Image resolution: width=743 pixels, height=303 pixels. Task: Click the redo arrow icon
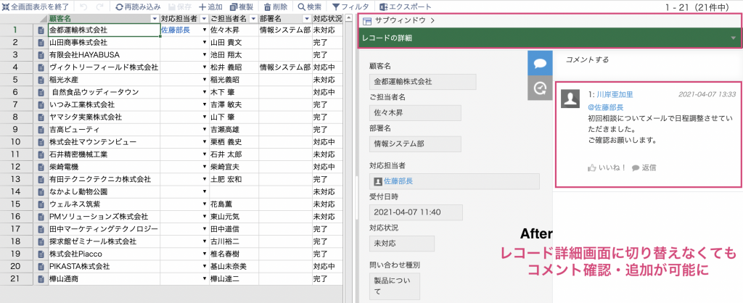tap(100, 7)
